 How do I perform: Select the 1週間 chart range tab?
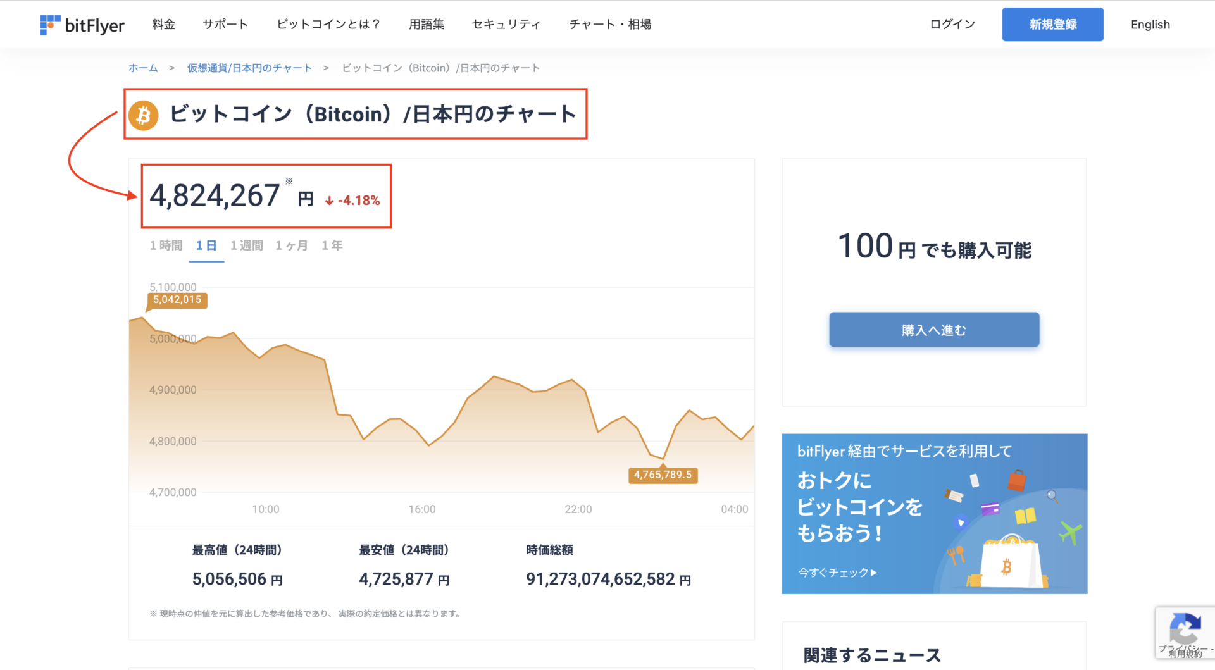247,245
